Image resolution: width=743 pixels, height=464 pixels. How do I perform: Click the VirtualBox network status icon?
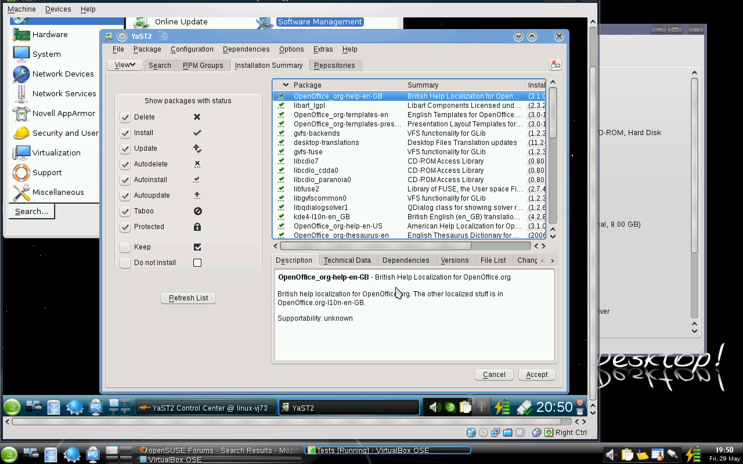coord(496,432)
